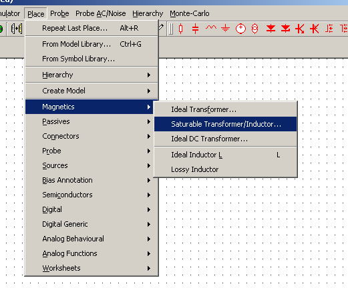Viewport: 348px width, 288px height.
Task: Select From Model Library option
Action: pos(92,44)
